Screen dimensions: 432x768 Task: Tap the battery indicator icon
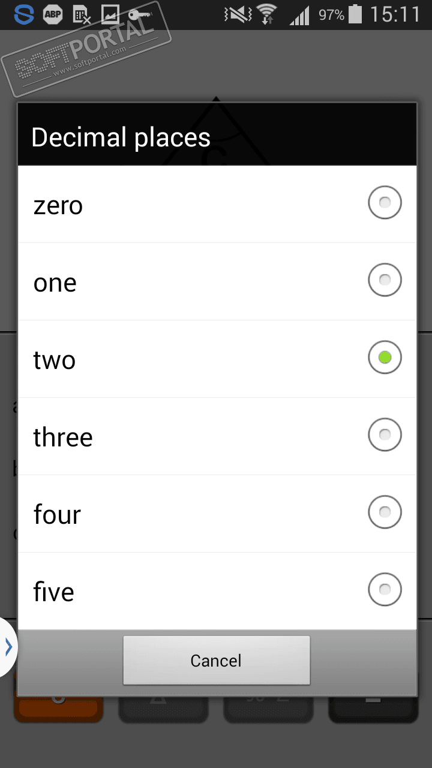355,14
